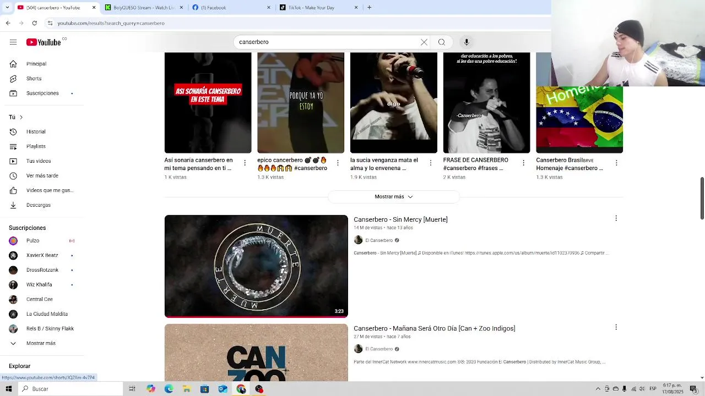The height and width of the screenshot is (396, 705).
Task: Open 'Canserbero - Sin Mercy [Muerte]' title
Action: (400, 219)
